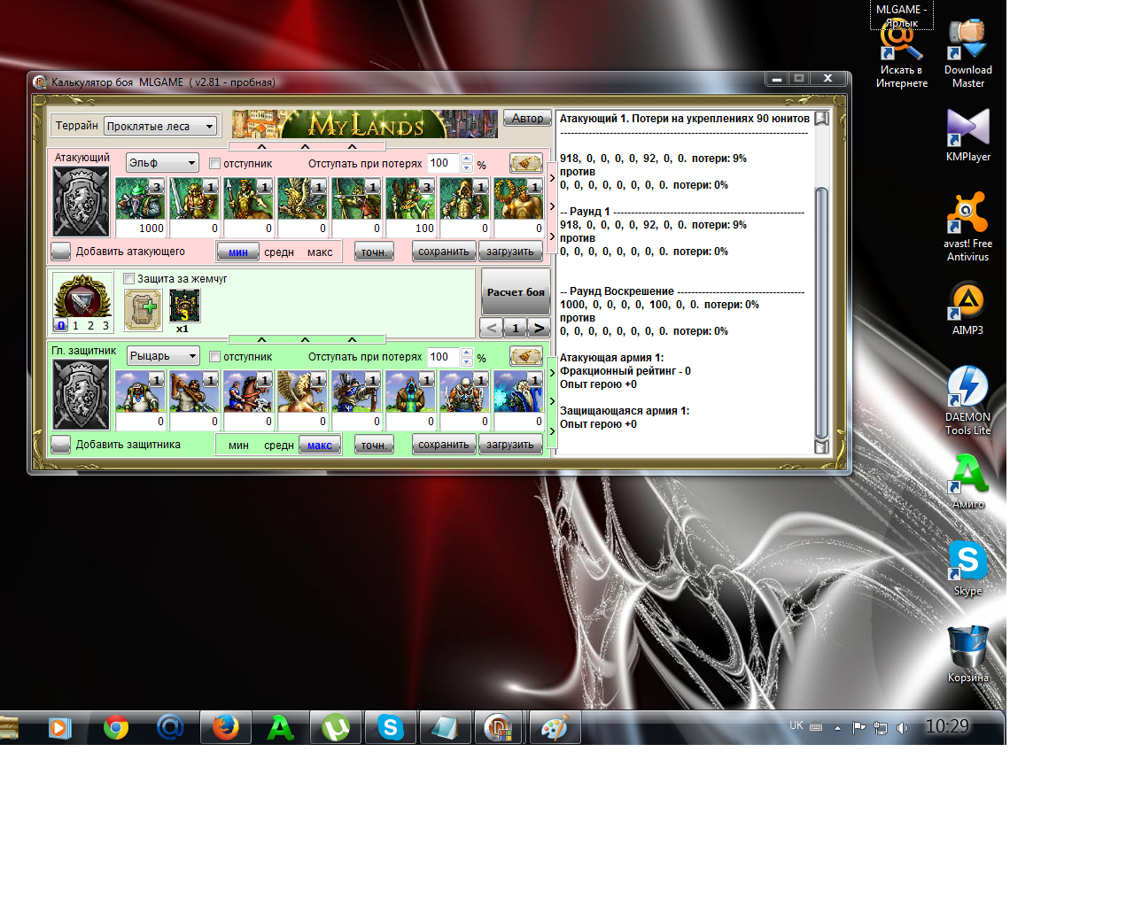The image size is (1134, 907).
Task: Increase defender retreat loss percent
Action: tap(467, 352)
